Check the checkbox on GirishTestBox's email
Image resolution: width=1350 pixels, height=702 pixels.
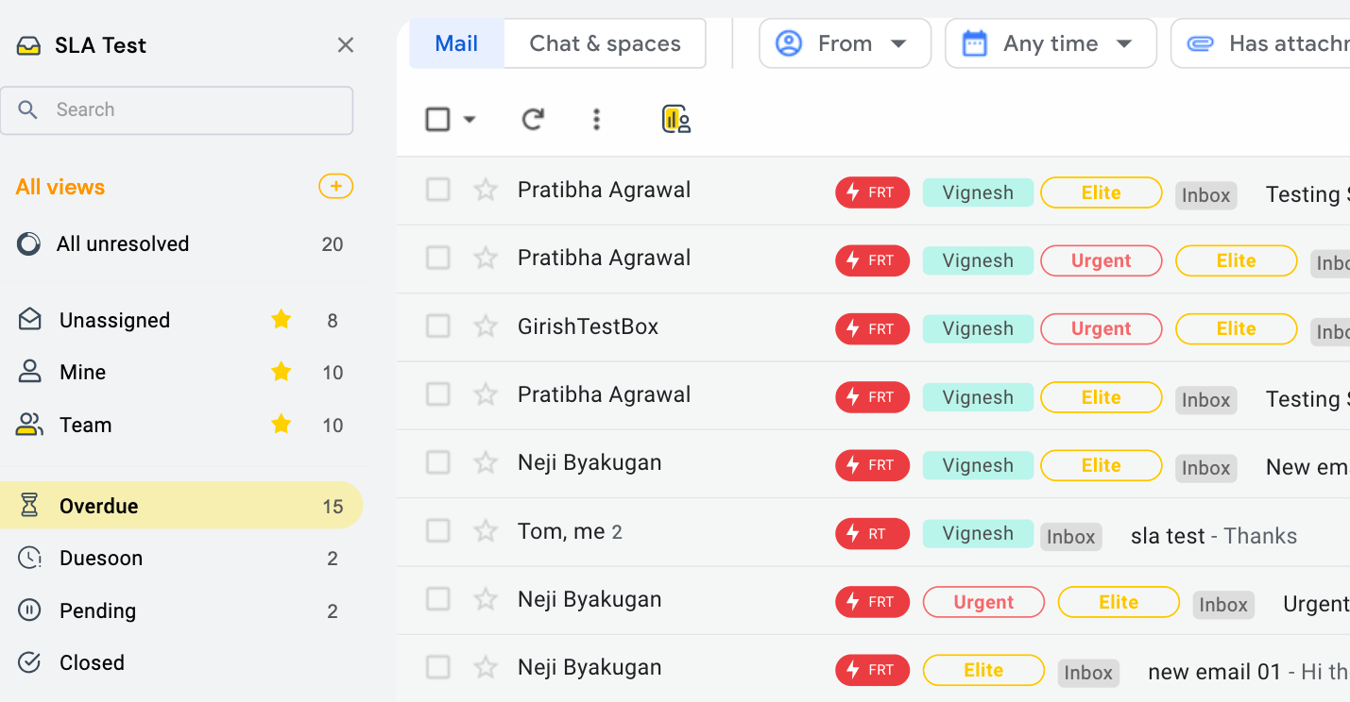tap(437, 326)
